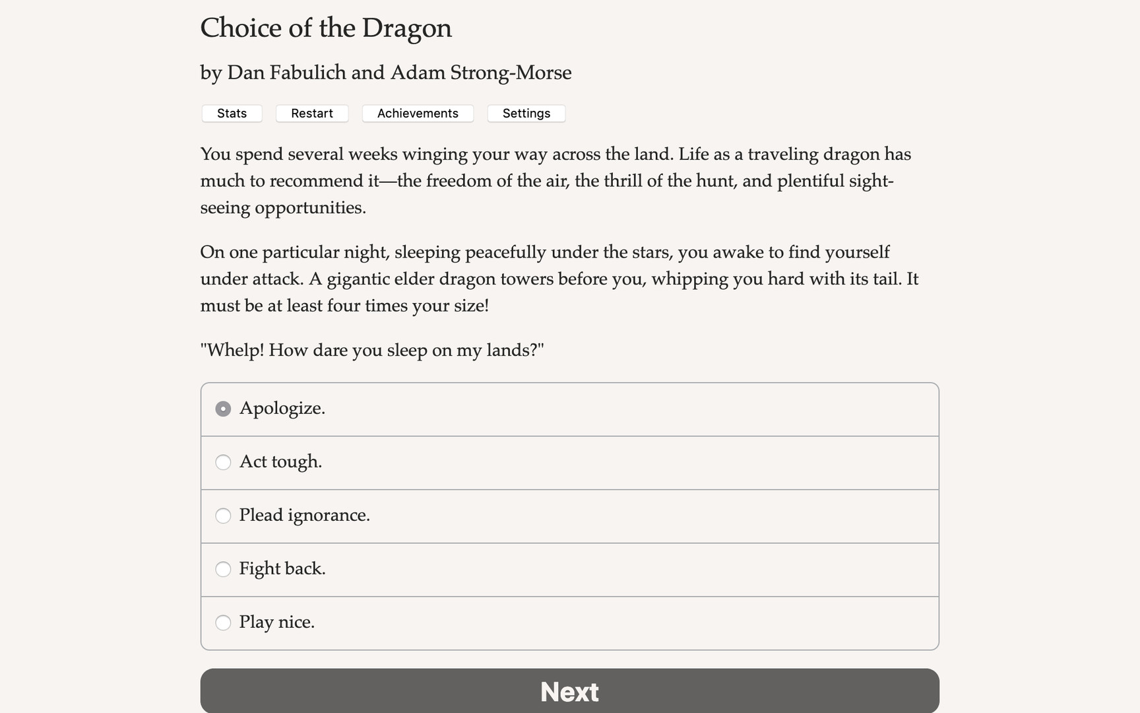Viewport: 1140px width, 713px height.
Task: Click the title "Choice of the Dragon"
Action: [x=326, y=28]
